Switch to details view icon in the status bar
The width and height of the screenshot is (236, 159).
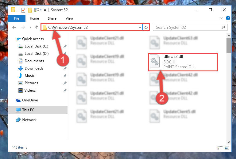[220, 148]
